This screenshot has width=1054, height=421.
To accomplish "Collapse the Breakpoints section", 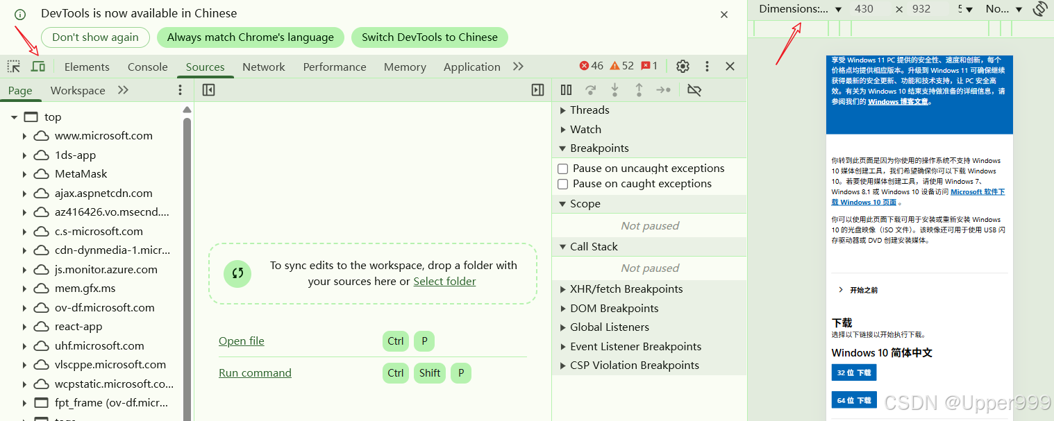I will coord(563,148).
